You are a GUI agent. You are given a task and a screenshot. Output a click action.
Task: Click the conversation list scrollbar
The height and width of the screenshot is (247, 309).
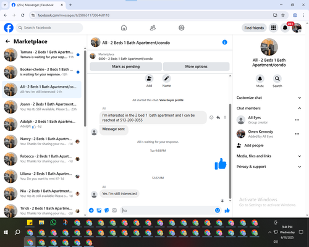[85, 88]
